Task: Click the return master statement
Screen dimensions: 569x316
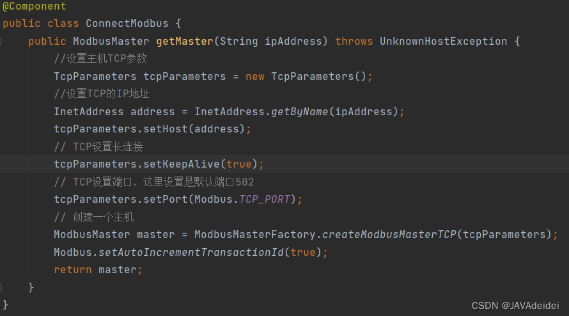Action: click(x=98, y=270)
